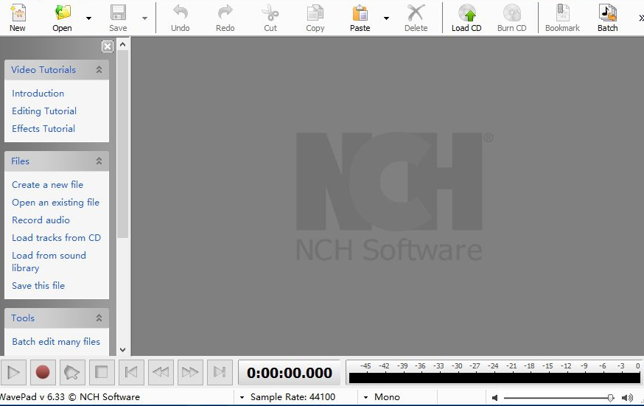
Task: Open the Effects Tutorial link
Action: 43,128
